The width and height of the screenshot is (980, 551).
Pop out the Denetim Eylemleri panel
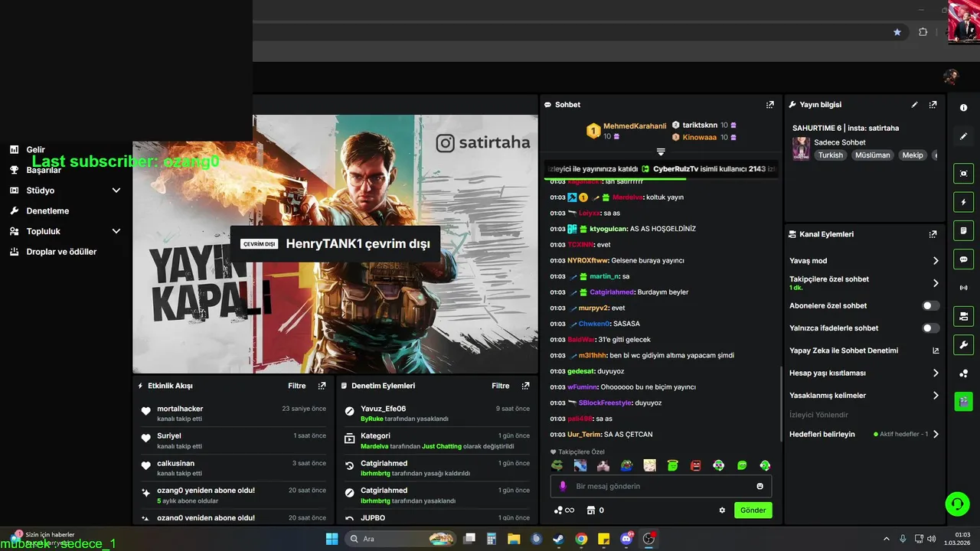pyautogui.click(x=525, y=386)
